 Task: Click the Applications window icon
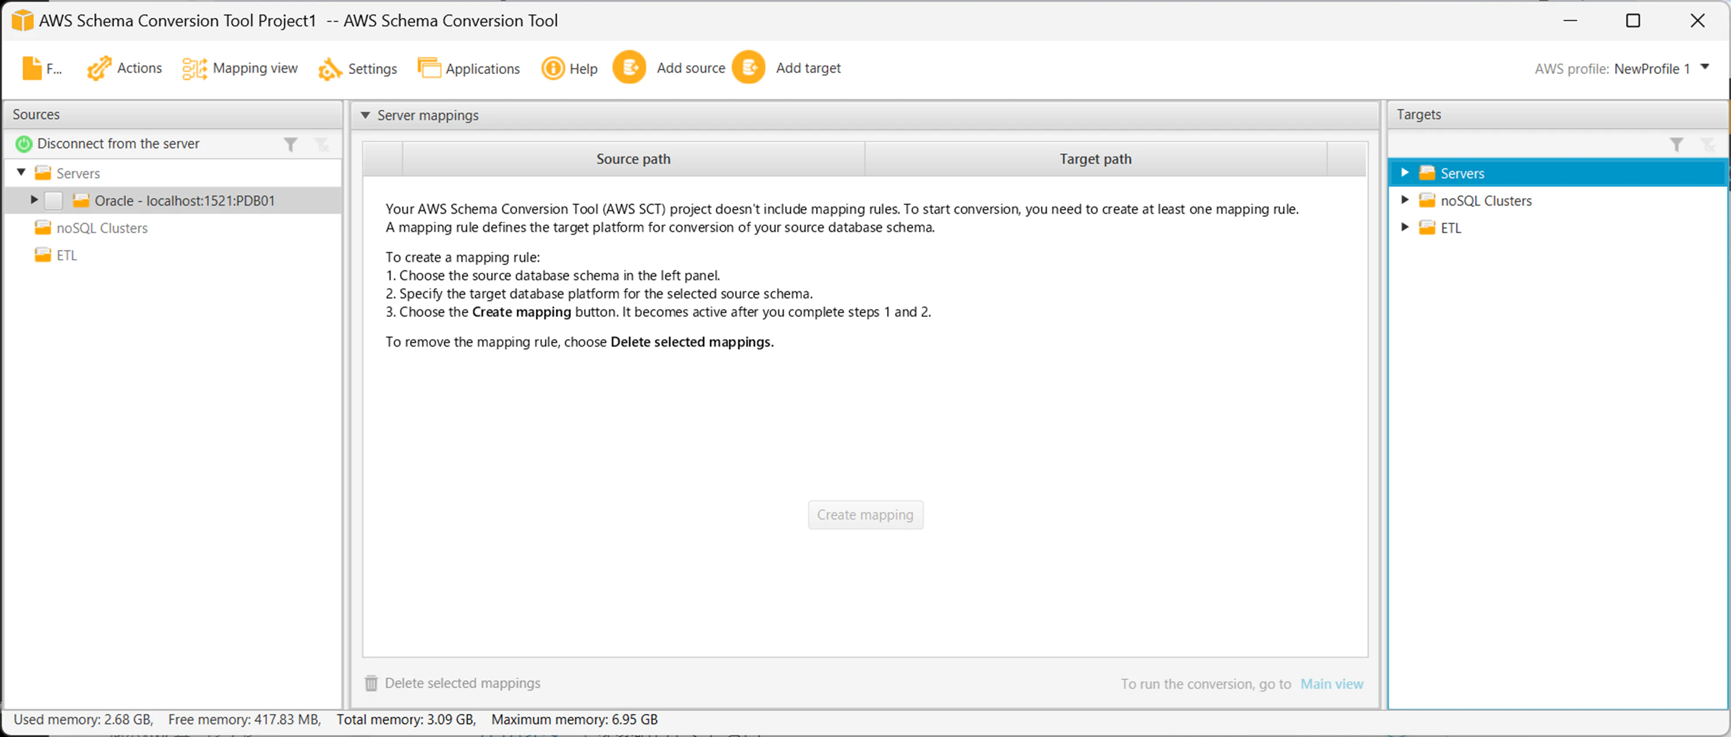tap(429, 68)
